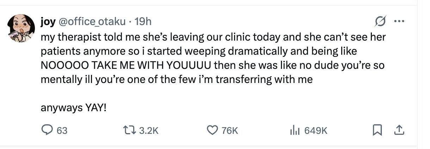Repost the tweet using the retweet icon
Viewport: 430px width, 149px height.
pyautogui.click(x=130, y=130)
